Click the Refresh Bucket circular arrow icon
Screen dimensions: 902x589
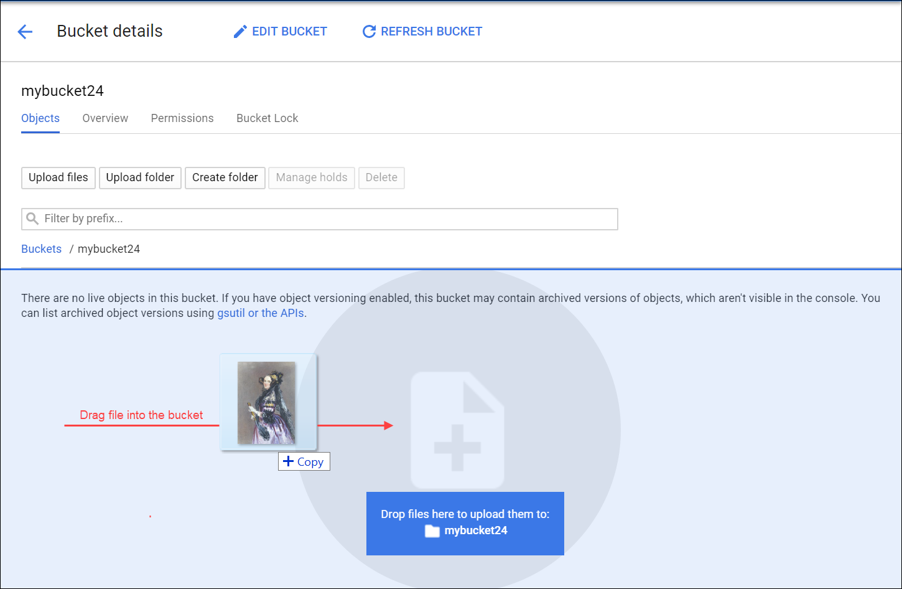pos(369,32)
